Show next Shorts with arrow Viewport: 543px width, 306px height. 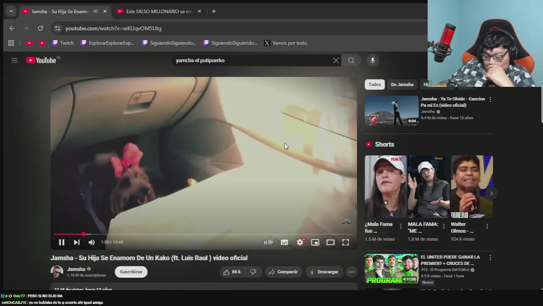click(491, 194)
